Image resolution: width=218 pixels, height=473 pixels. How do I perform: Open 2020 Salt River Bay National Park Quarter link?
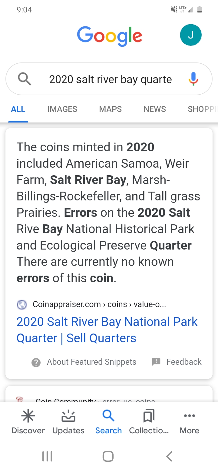point(107,330)
